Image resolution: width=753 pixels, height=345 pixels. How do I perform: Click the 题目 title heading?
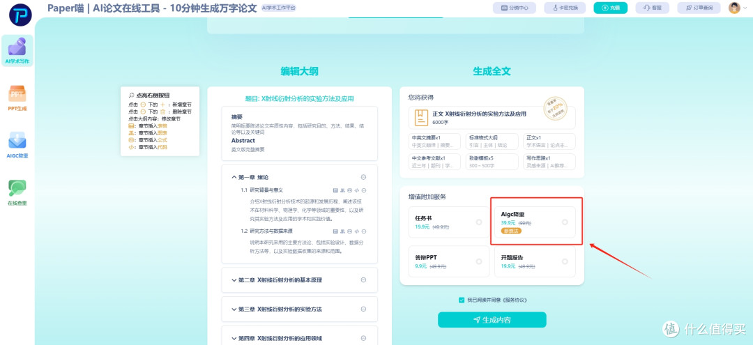299,99
